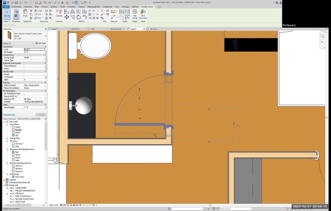The width and height of the screenshot is (331, 211).
Task: Click the selected blue door panel in the plan
Action: tap(140, 124)
